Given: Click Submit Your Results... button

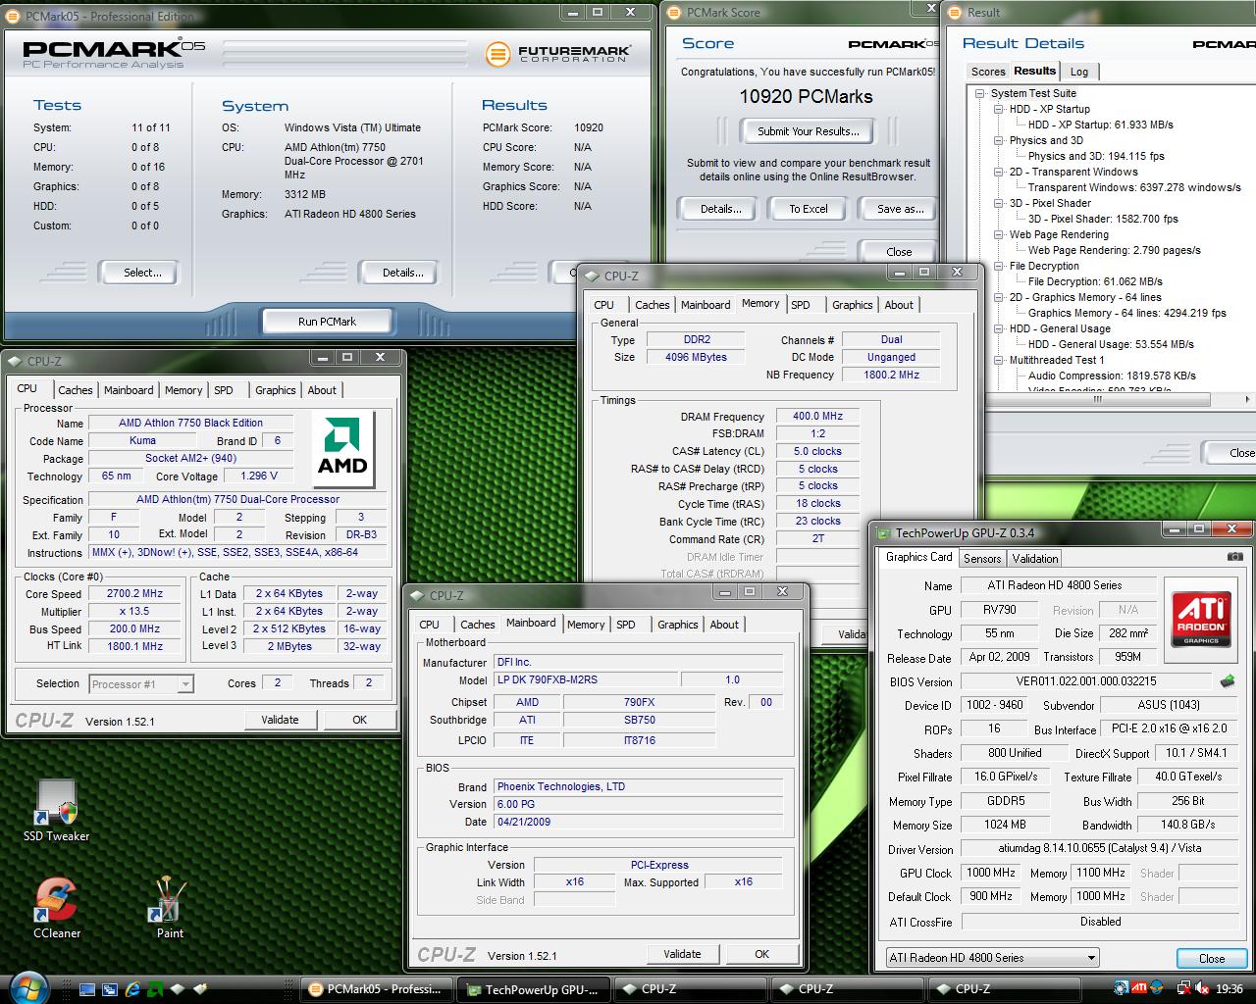Looking at the screenshot, I should [808, 131].
